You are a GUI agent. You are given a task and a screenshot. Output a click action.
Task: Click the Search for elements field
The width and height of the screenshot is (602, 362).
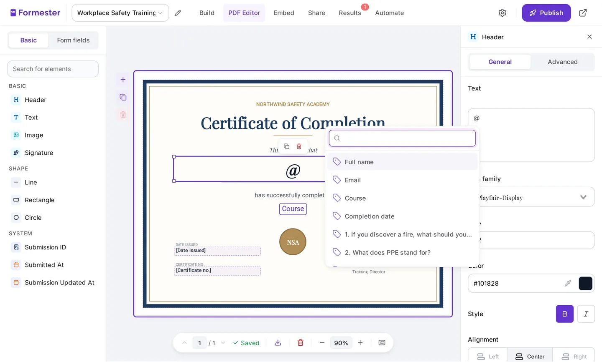click(53, 69)
